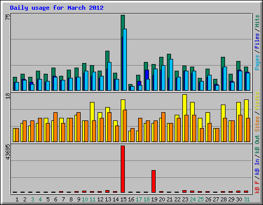Image resolution: width=263 pixels, height=205 pixels.
Task: Select the "18" y-axis value
Action: (8, 96)
